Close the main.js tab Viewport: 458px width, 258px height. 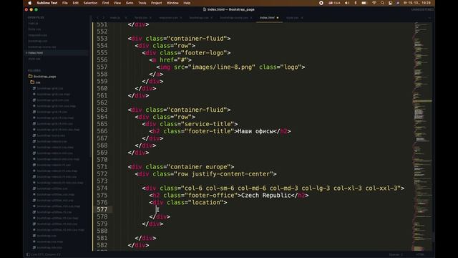[x=126, y=18]
